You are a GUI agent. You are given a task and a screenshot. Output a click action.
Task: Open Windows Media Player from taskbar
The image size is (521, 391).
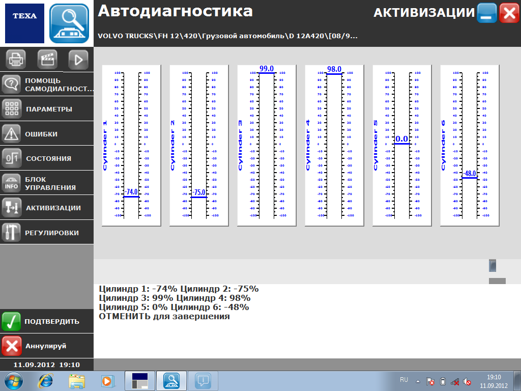(108, 381)
